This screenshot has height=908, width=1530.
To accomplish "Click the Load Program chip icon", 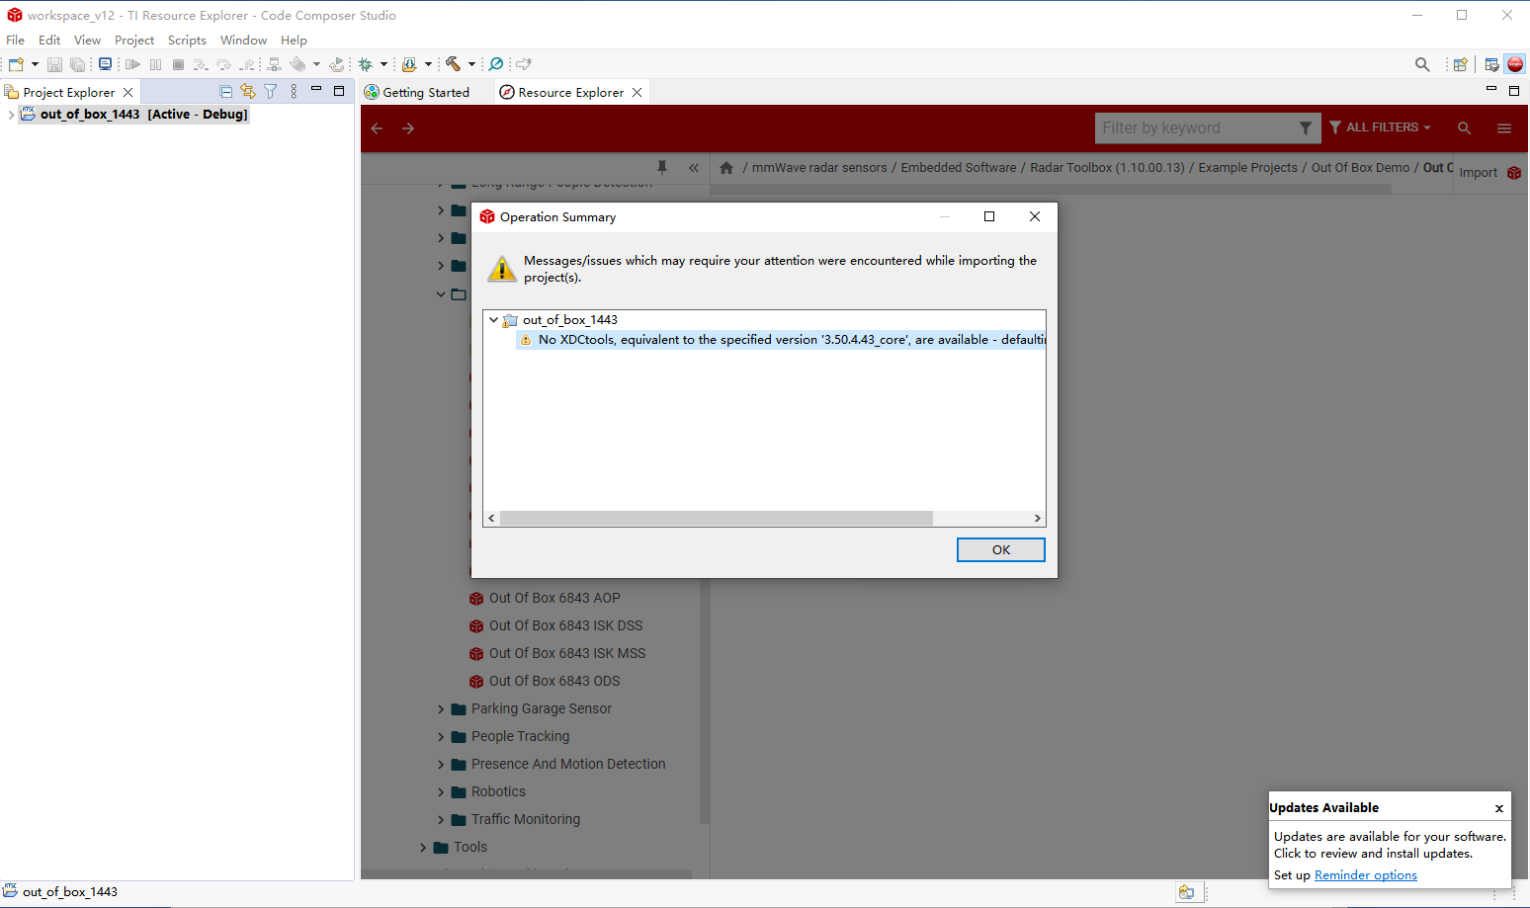I will pos(297,64).
